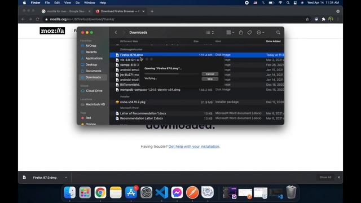Sort by Kind column header

tap(218, 41)
